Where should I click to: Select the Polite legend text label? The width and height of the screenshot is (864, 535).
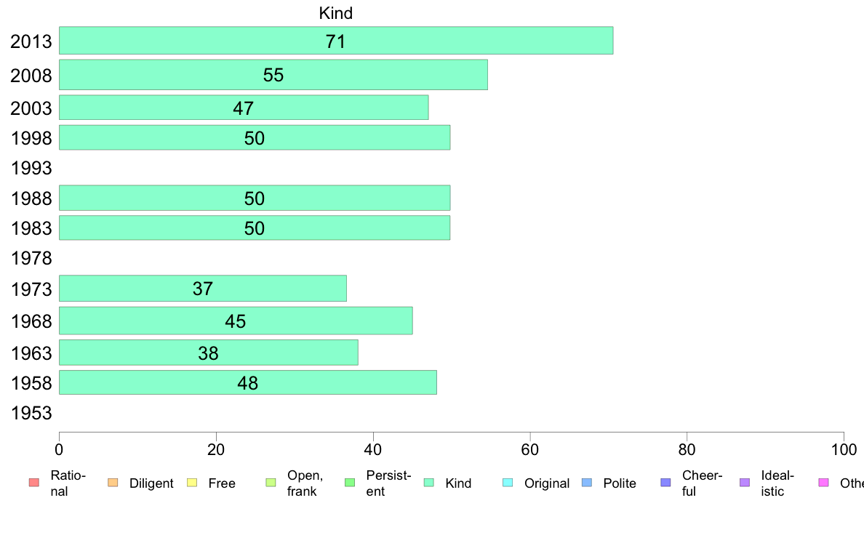click(620, 483)
